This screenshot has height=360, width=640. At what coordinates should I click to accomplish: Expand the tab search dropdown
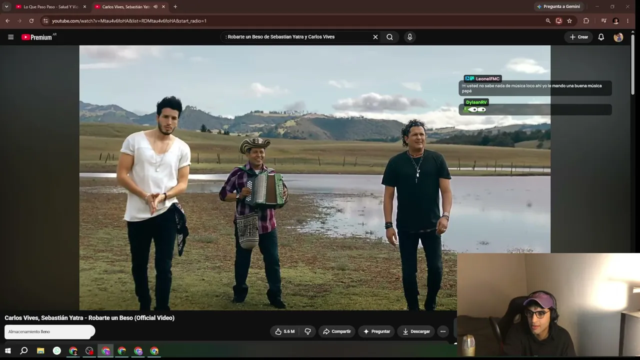(x=6, y=7)
